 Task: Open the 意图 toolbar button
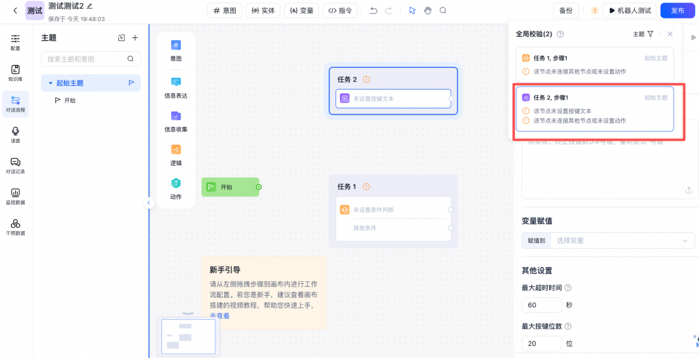(225, 10)
